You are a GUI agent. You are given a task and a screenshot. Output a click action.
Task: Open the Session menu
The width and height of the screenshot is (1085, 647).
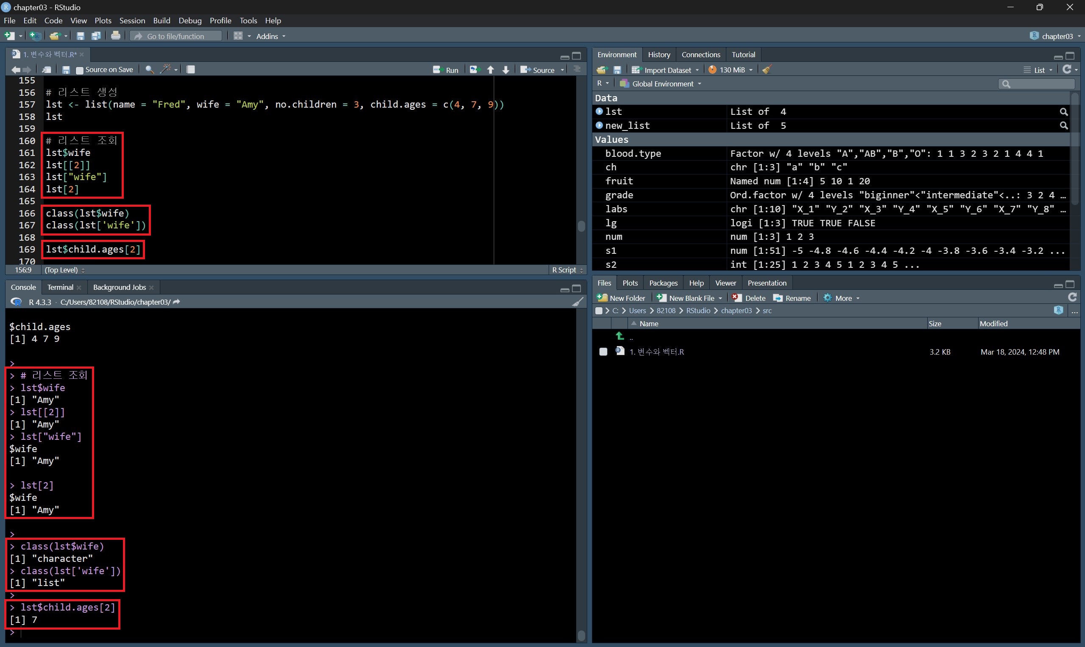(x=132, y=20)
